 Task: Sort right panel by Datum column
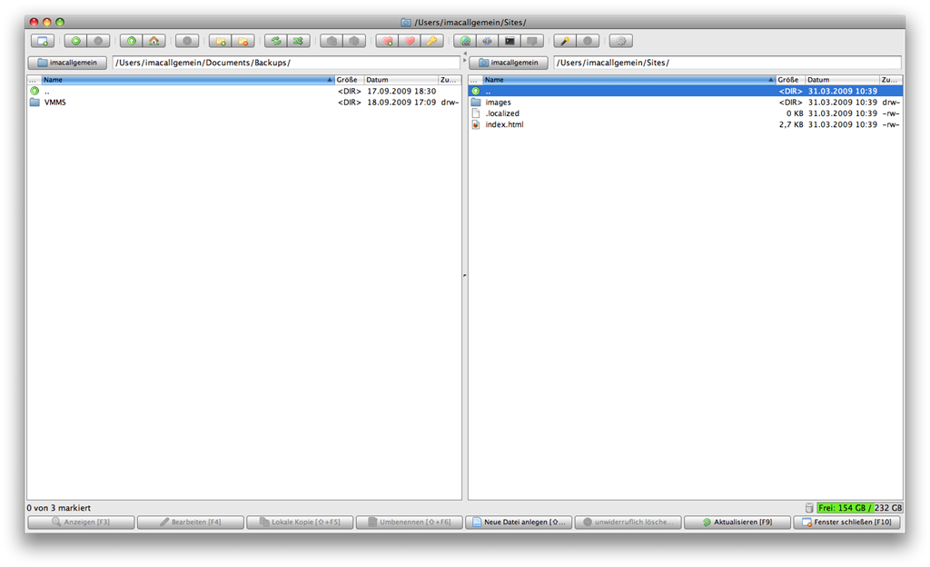click(x=842, y=80)
